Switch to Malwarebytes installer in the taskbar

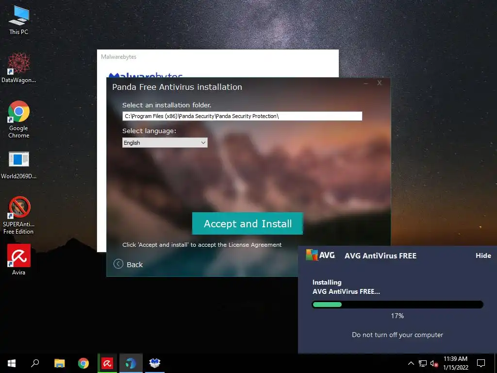pos(155,363)
